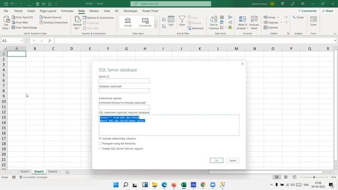Open the Comments pane
Viewport: 338px width, 190px height.
point(307,11)
